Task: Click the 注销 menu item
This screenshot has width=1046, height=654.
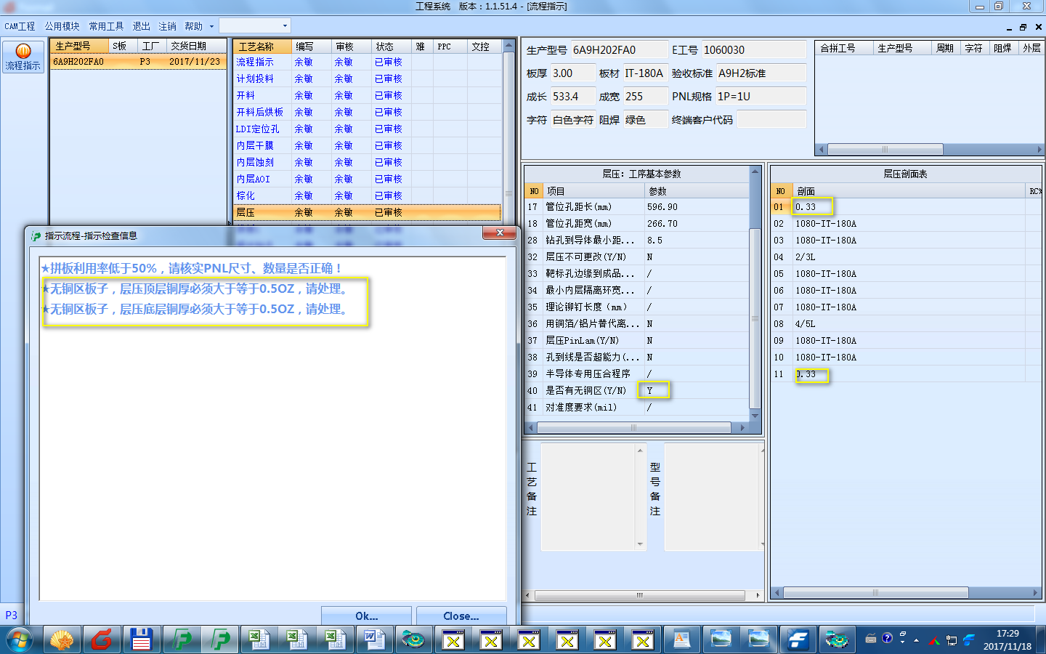Action: [167, 26]
